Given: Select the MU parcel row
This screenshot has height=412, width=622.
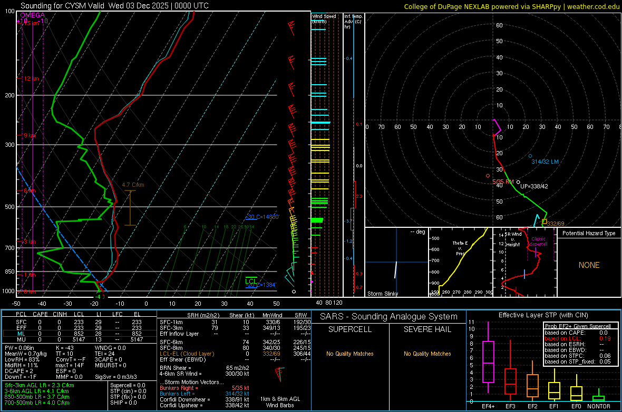Looking at the screenshot, I should [79, 339].
